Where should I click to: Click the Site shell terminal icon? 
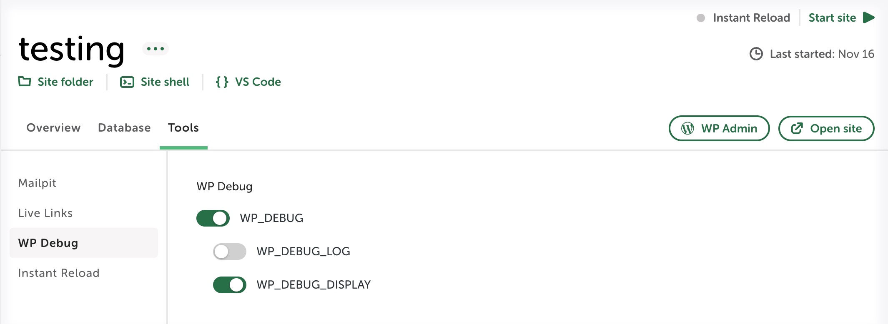pos(127,82)
